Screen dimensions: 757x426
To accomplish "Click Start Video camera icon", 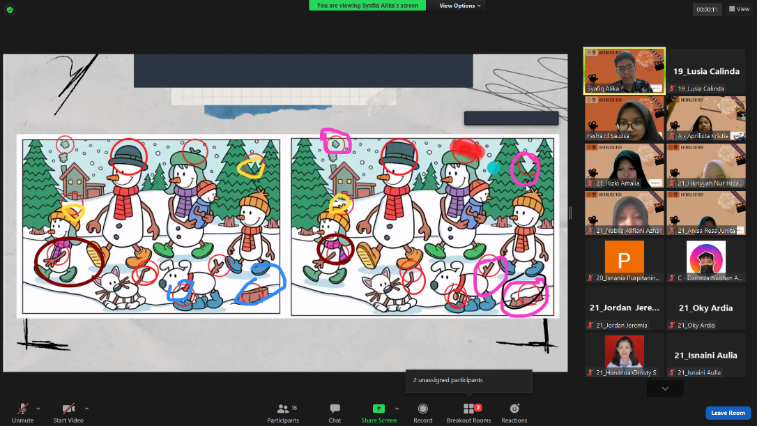I will (x=68, y=409).
